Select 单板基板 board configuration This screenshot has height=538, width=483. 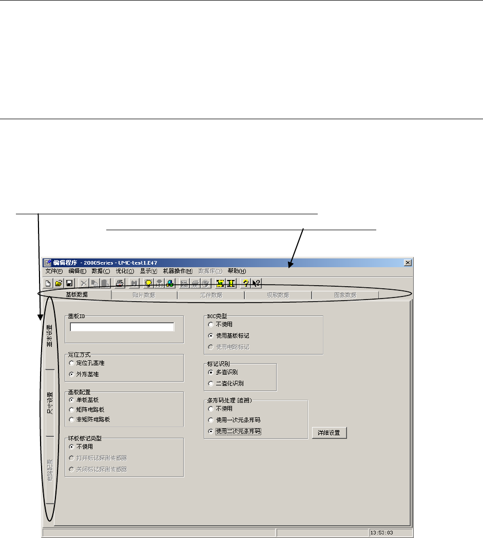pyautogui.click(x=84, y=400)
